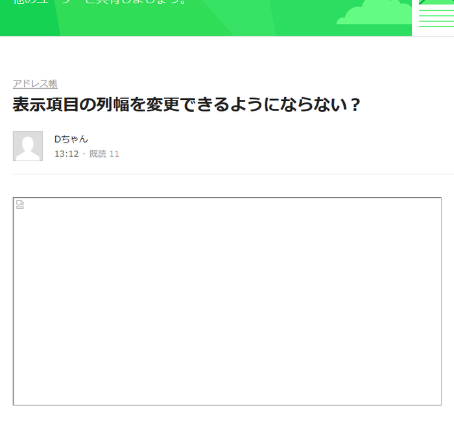Click the post time 13:12
The height and width of the screenshot is (422, 454).
pyautogui.click(x=67, y=154)
